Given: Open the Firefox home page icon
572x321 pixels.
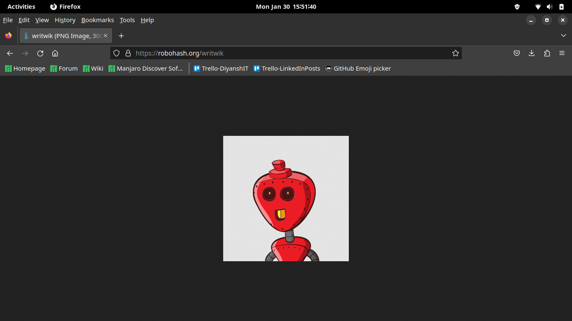Looking at the screenshot, I should coord(55,53).
